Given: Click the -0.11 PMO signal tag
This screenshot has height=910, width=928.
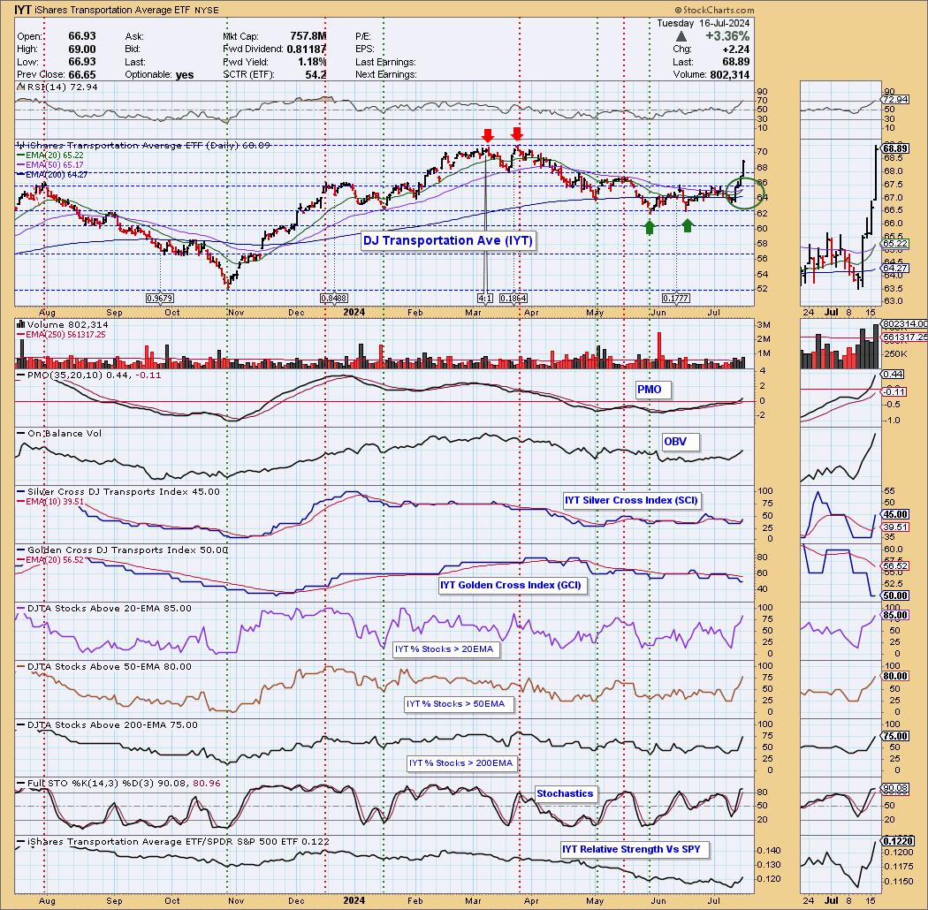Looking at the screenshot, I should pyautogui.click(x=894, y=391).
